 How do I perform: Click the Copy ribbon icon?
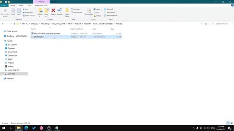(x=13, y=12)
